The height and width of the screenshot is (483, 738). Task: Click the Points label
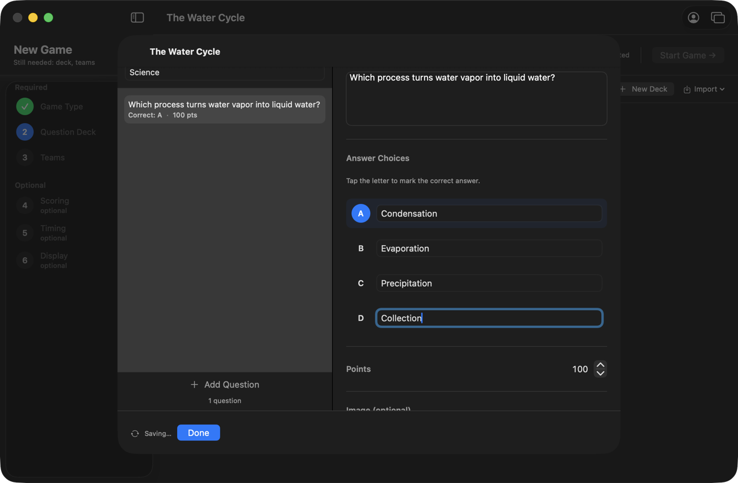point(358,369)
